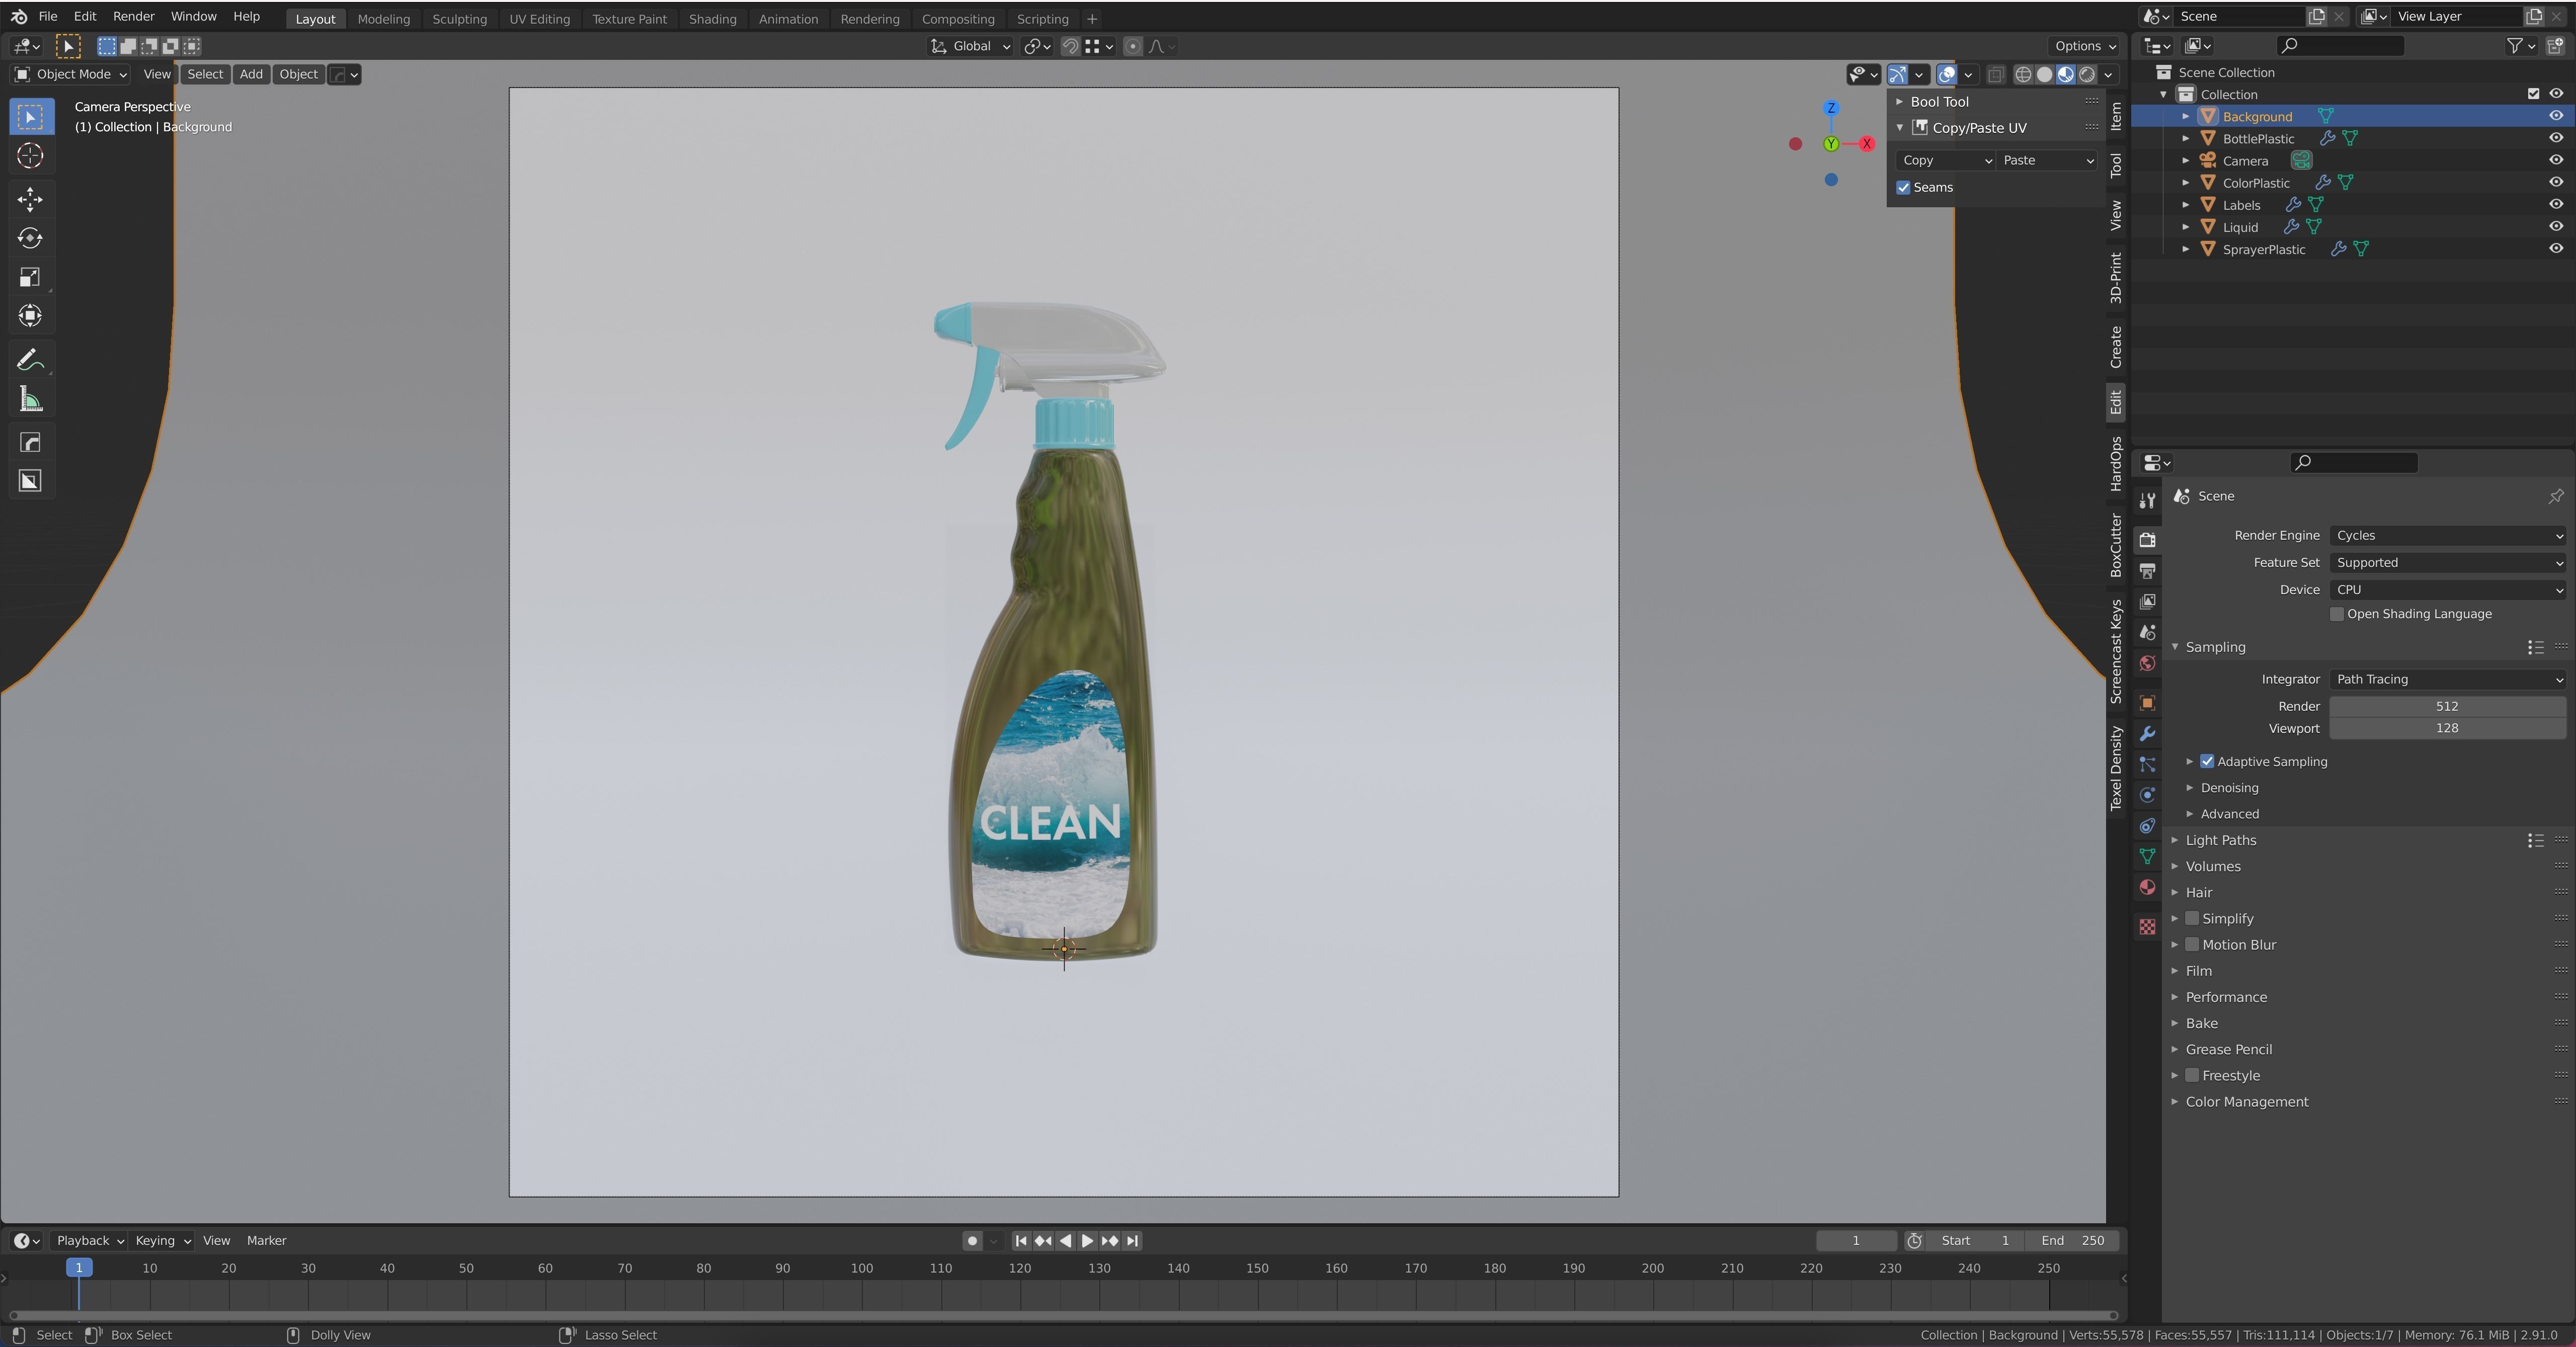
Task: Pin the Scene properties panel
Action: point(2555,496)
